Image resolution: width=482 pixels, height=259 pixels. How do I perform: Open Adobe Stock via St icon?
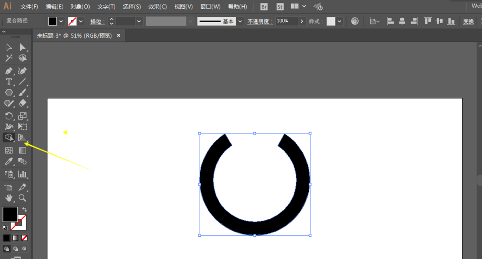(x=280, y=7)
